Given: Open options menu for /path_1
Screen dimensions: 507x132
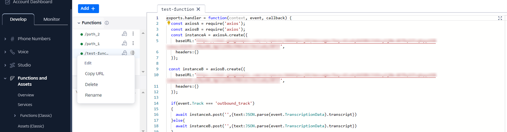Looking at the screenshot, I should click(x=133, y=43).
